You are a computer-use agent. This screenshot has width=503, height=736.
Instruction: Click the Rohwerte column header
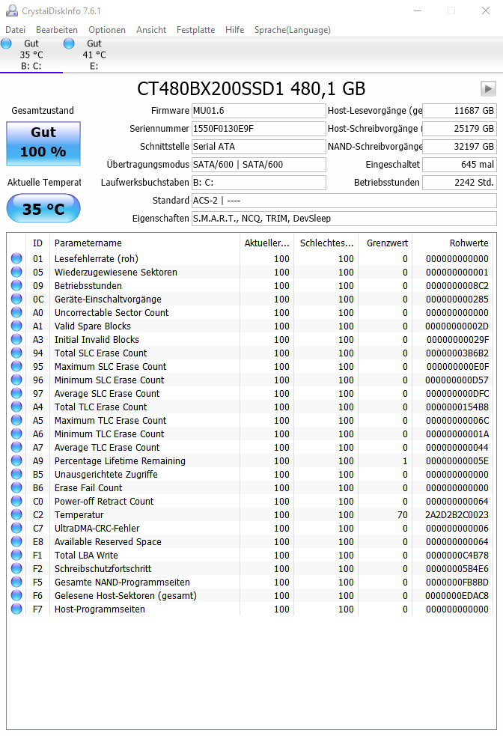pos(452,243)
